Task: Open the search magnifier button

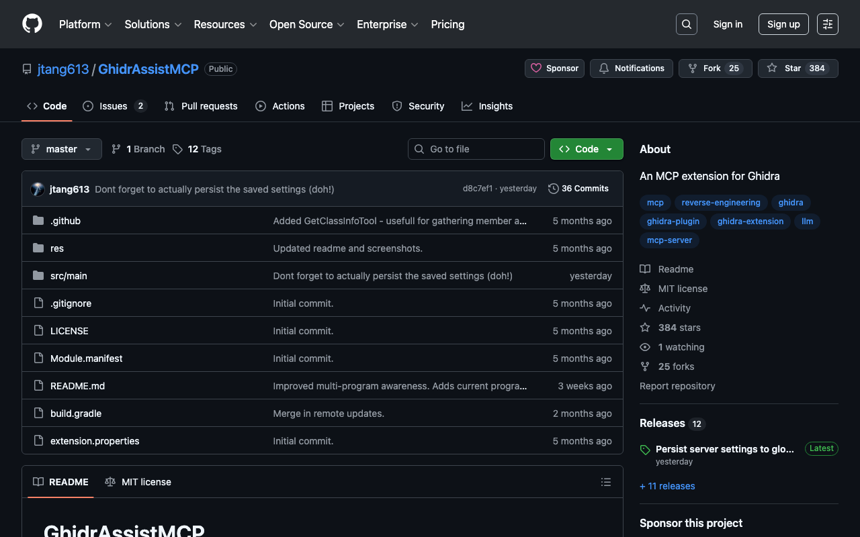Action: tap(686, 24)
